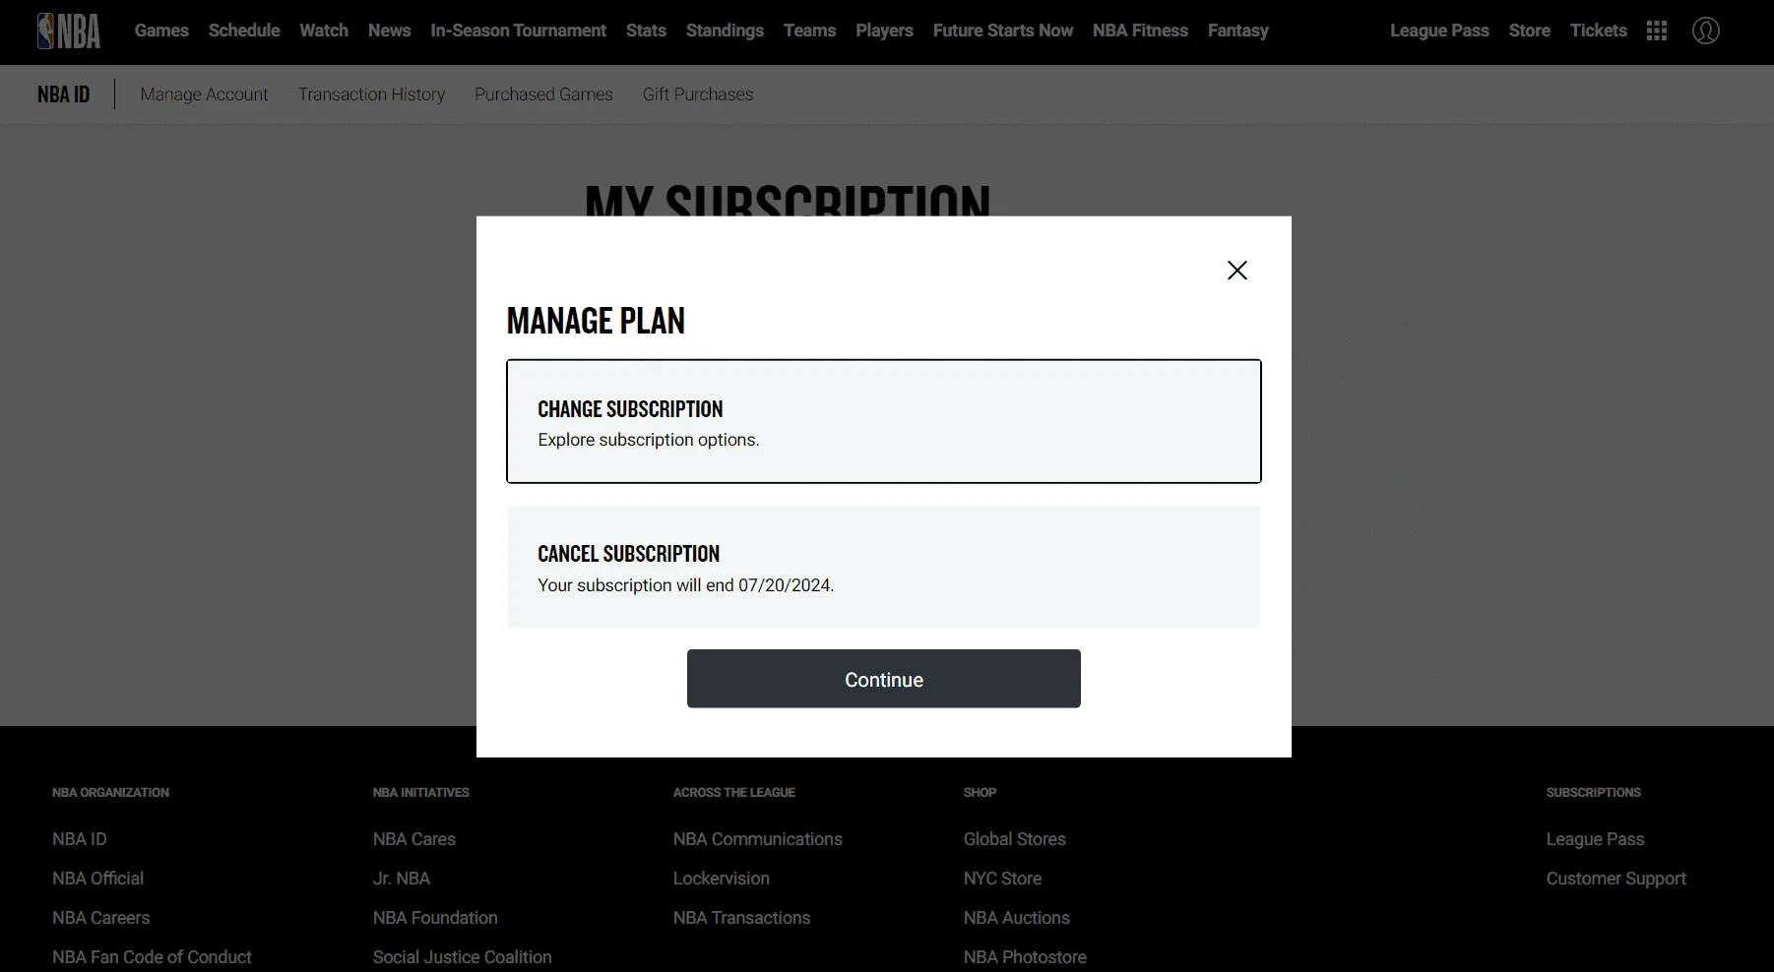Open the apps grid menu icon

(1657, 31)
